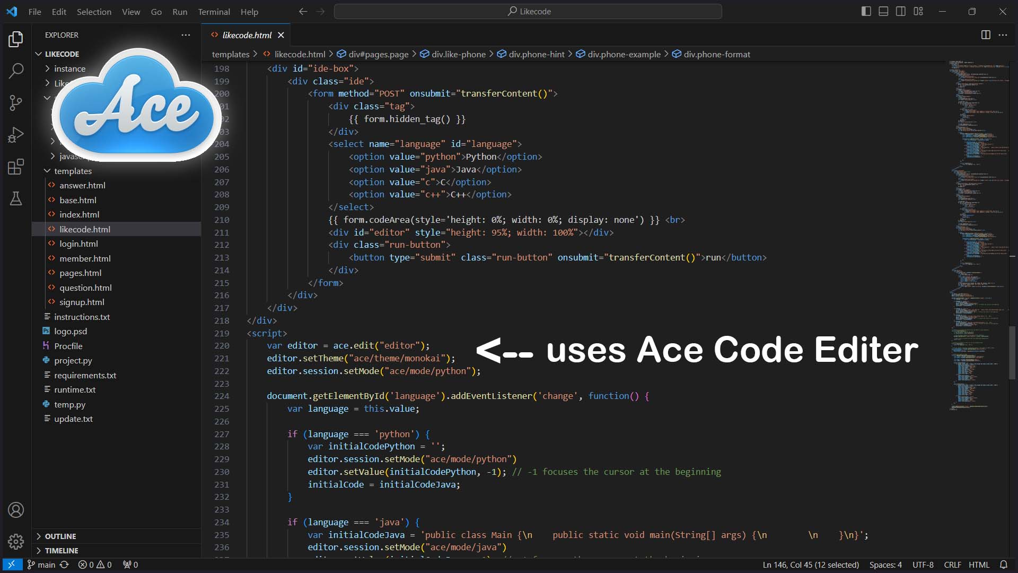Open the View menu
1018x573 pixels.
[x=131, y=12]
